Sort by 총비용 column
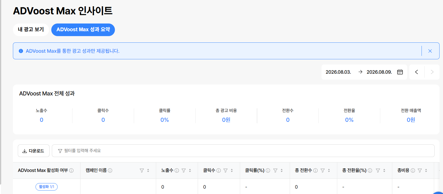 [426, 171]
